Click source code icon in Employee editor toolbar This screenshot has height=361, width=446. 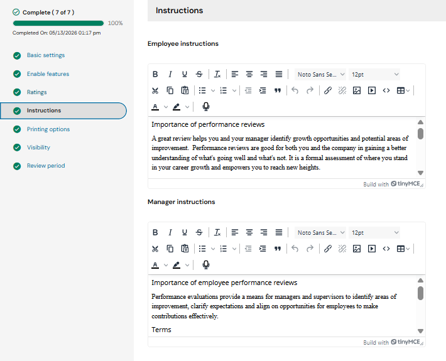(x=386, y=90)
